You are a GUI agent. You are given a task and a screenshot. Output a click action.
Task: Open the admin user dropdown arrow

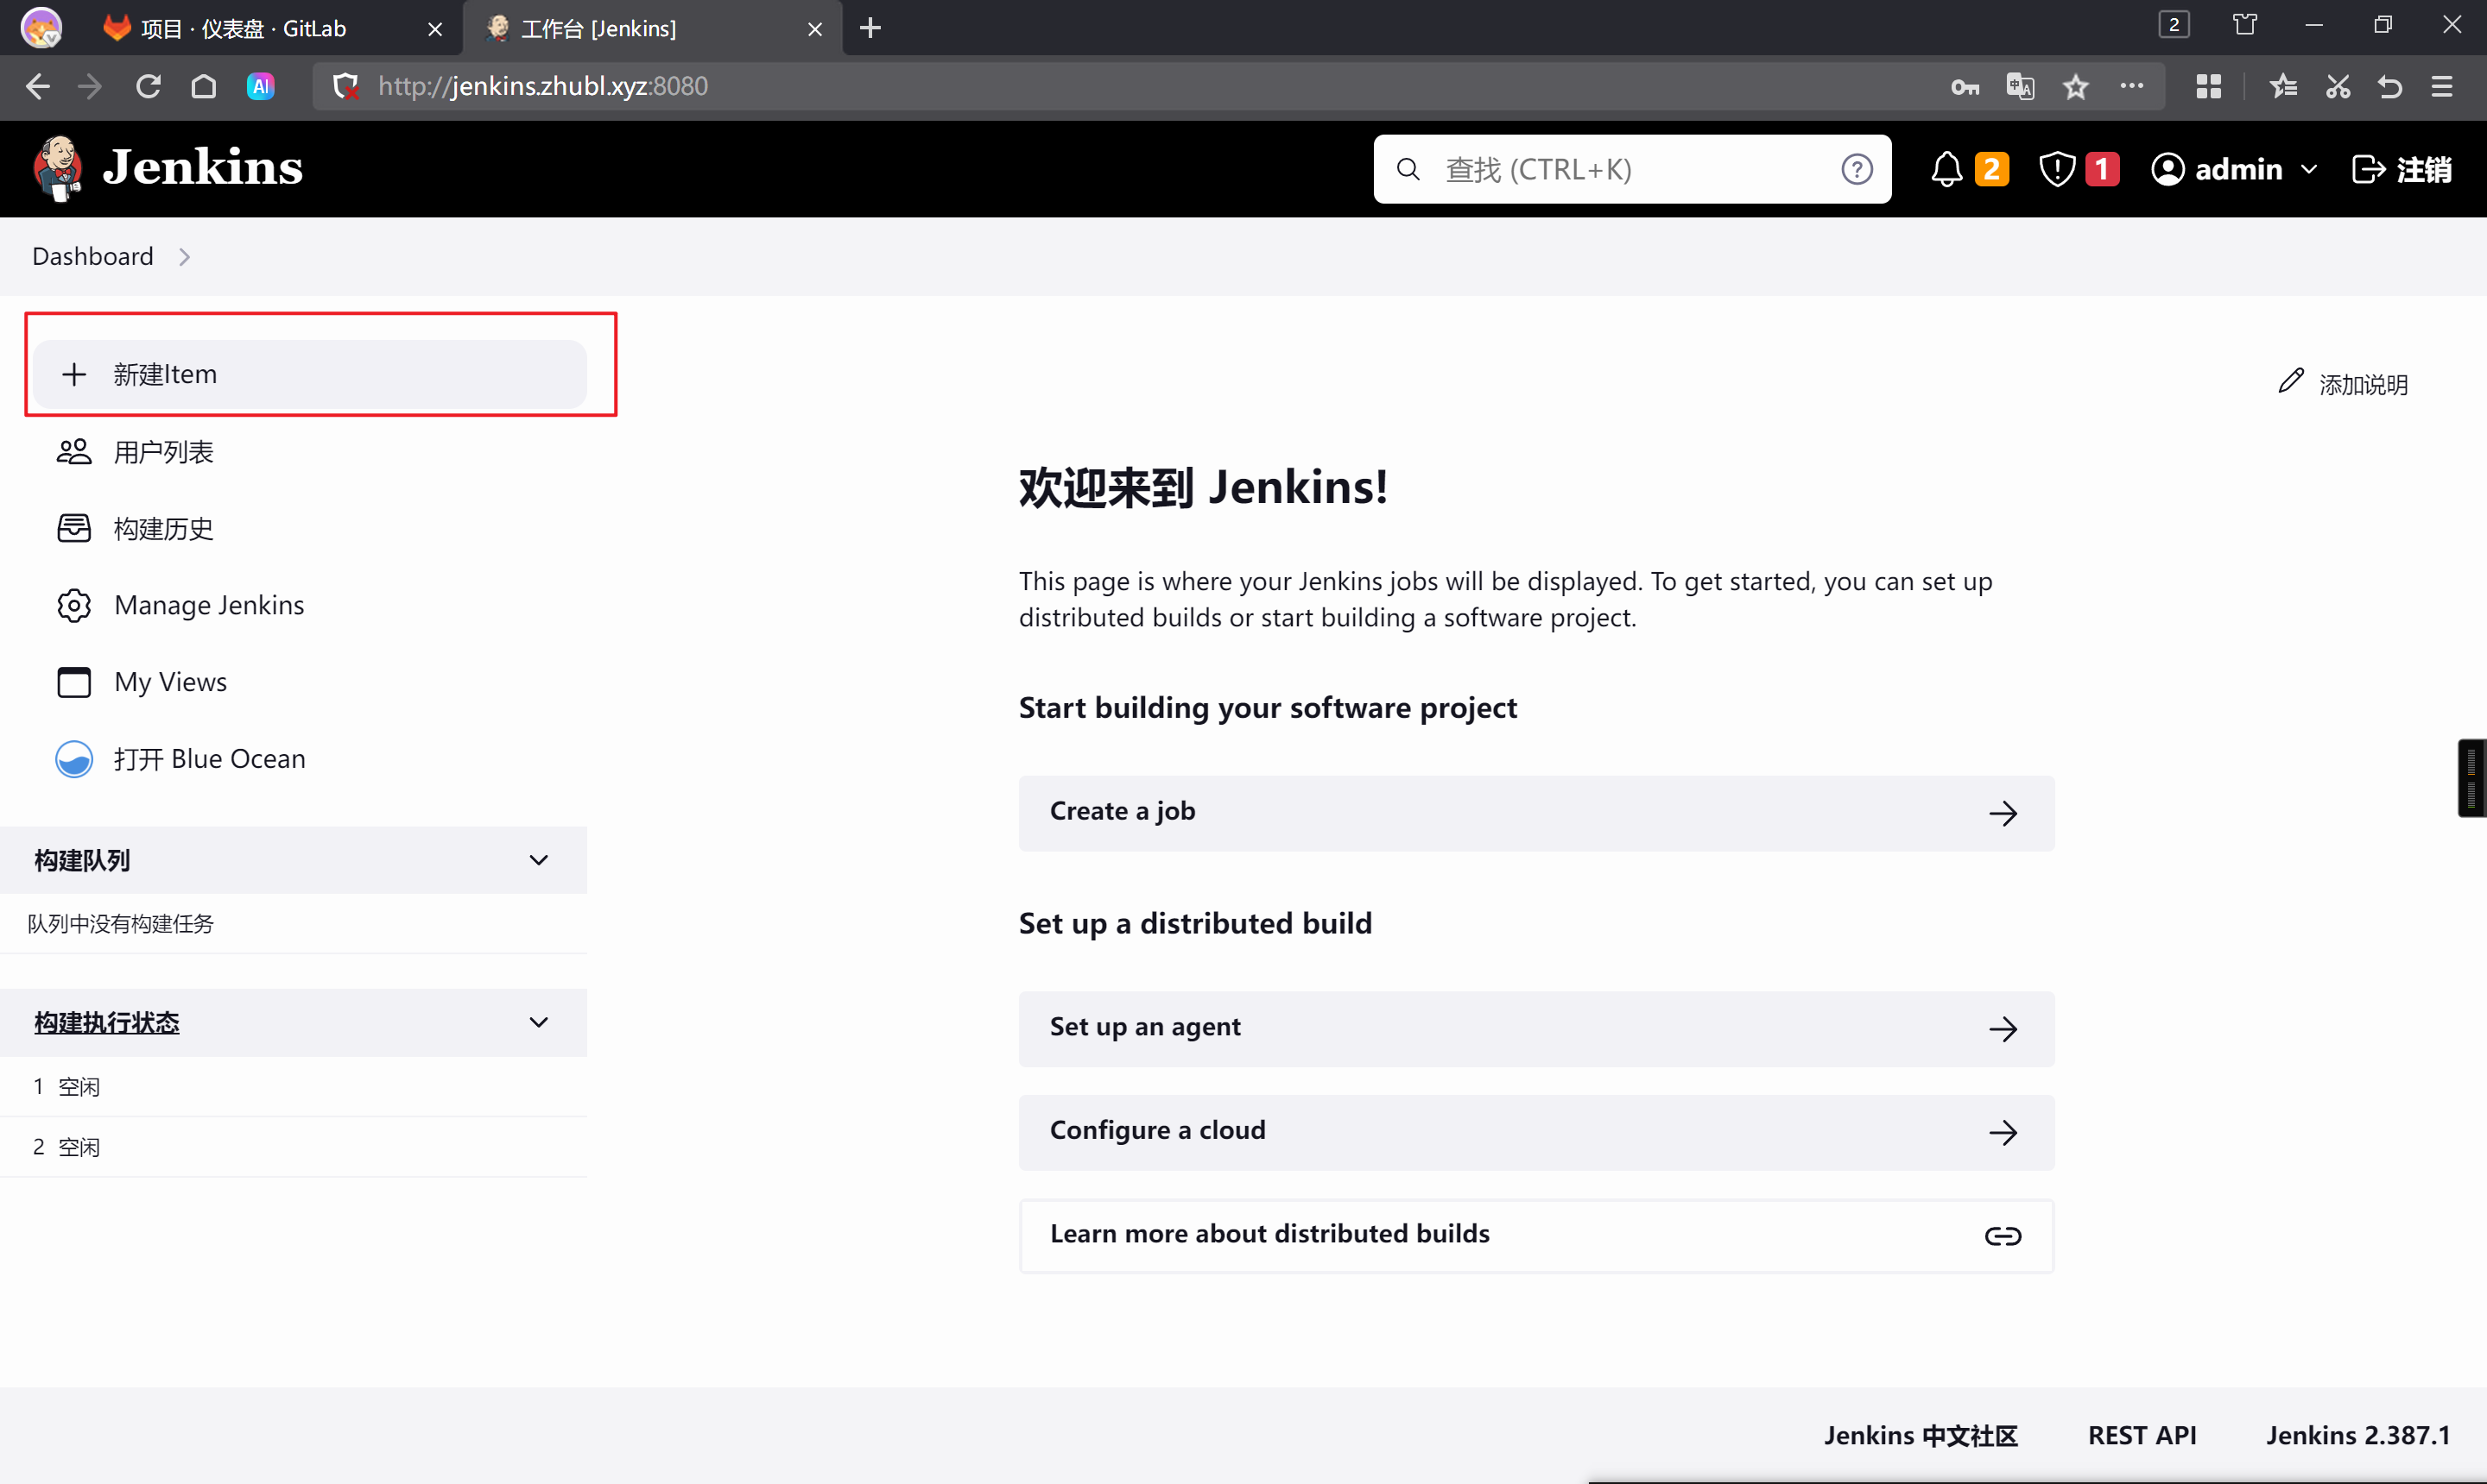tap(2309, 169)
